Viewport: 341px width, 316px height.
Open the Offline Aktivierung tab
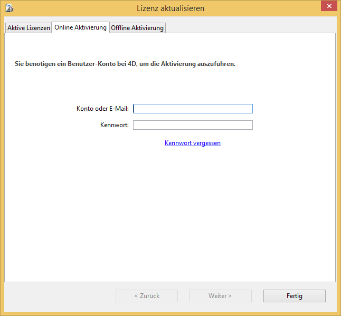[137, 28]
